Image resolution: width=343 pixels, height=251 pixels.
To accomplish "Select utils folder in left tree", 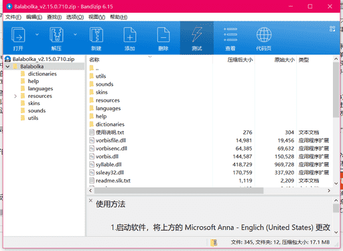I will tap(33, 118).
